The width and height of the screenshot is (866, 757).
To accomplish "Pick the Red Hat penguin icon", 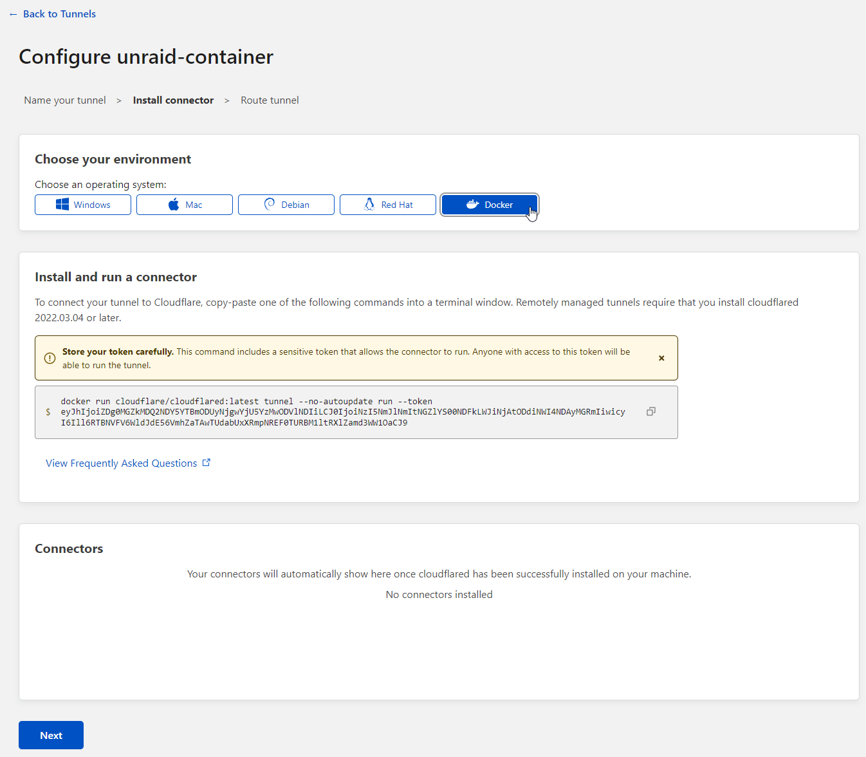I will tap(369, 204).
